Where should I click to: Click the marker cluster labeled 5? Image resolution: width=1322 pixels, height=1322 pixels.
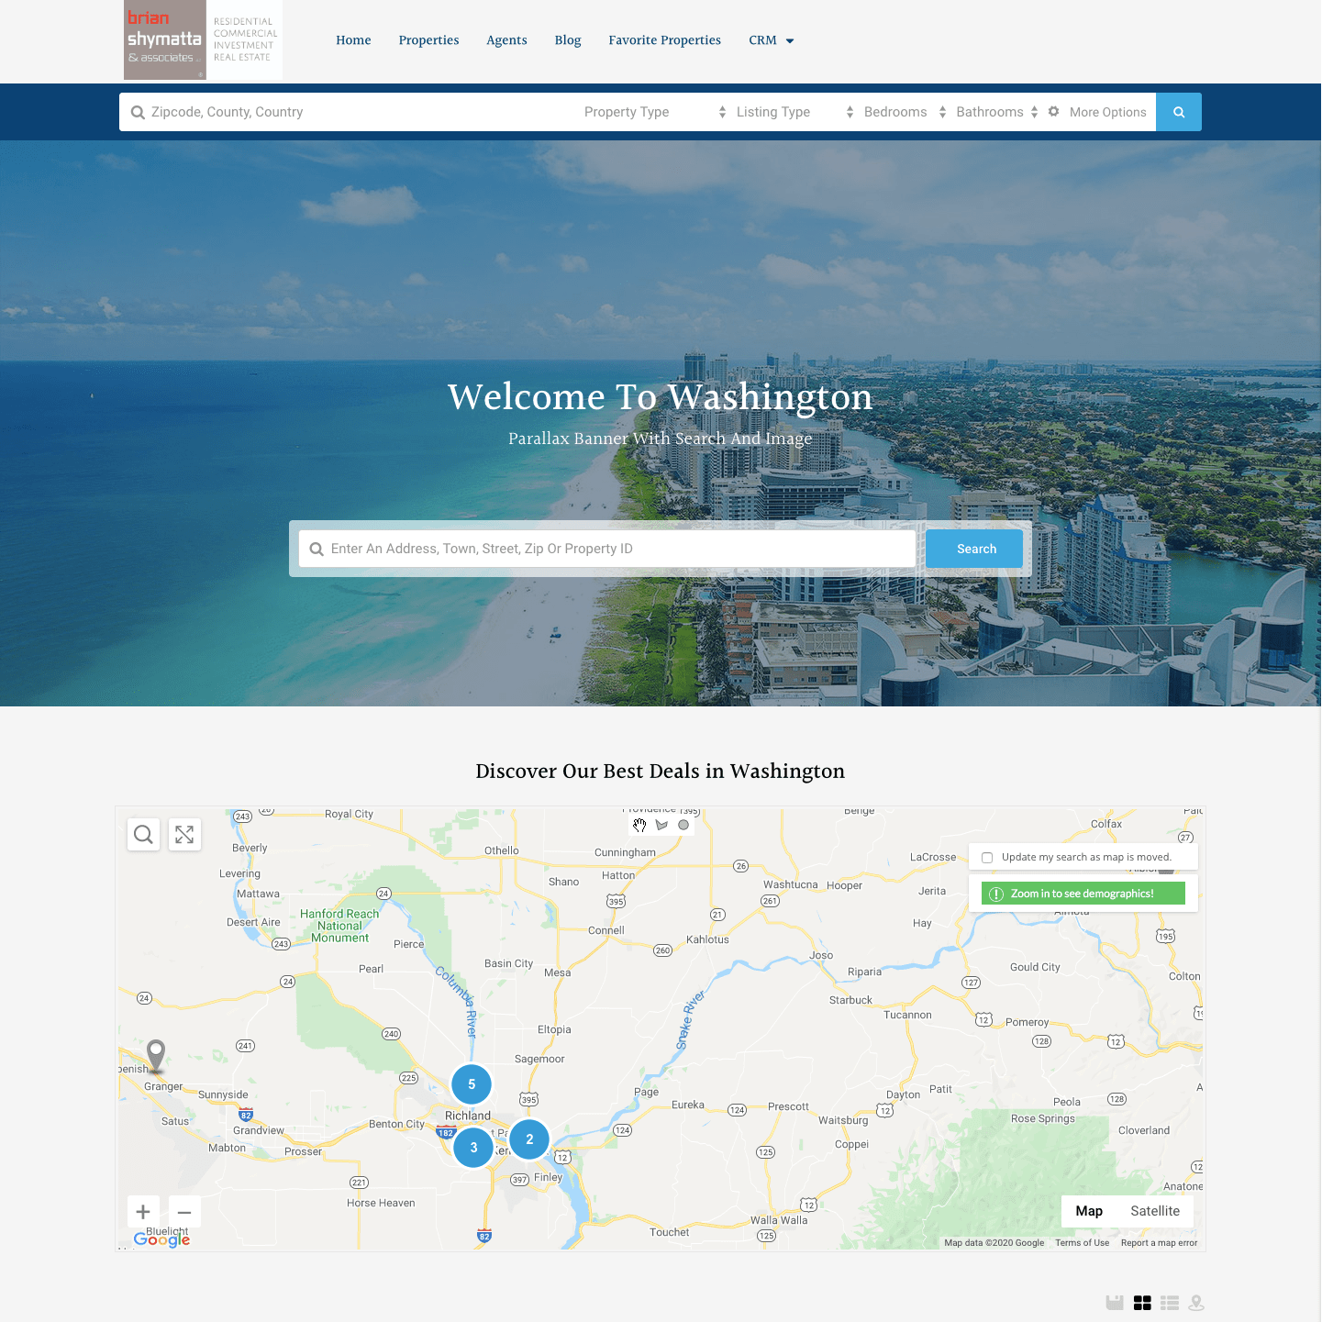click(472, 1084)
